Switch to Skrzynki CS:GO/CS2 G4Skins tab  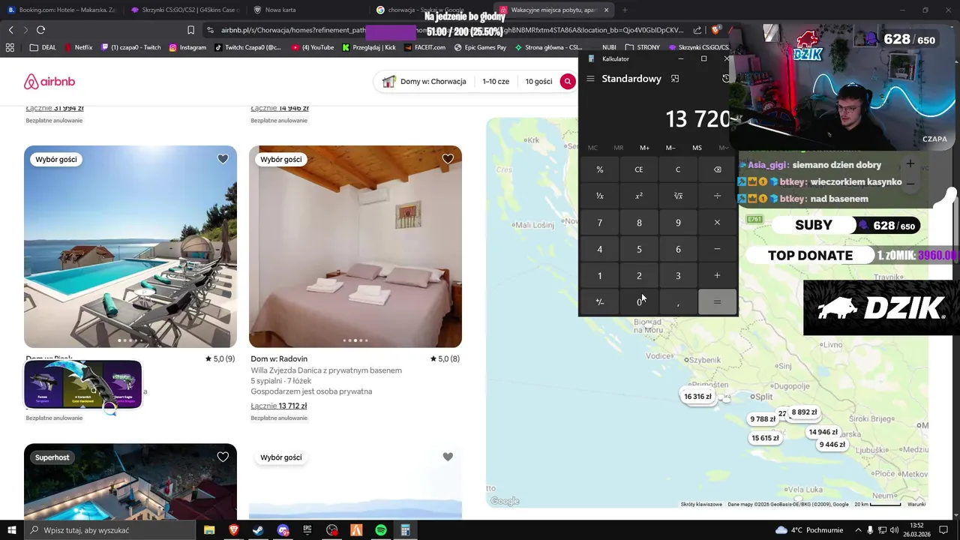[x=184, y=10]
